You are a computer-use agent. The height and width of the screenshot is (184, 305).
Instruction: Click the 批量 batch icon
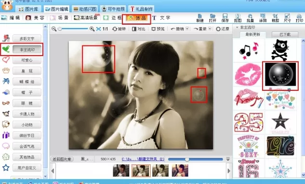(250, 18)
